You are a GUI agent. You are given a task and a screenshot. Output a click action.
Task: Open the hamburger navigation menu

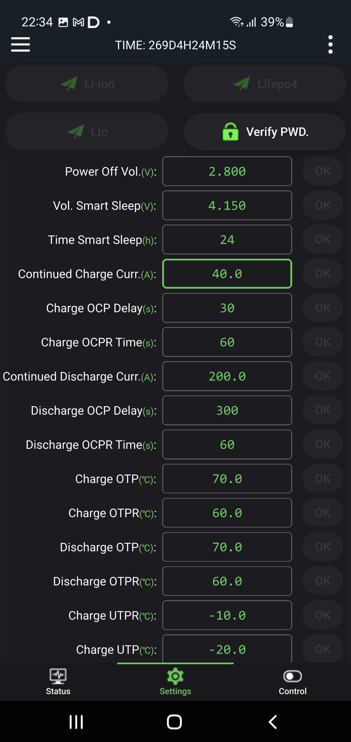pyautogui.click(x=20, y=45)
